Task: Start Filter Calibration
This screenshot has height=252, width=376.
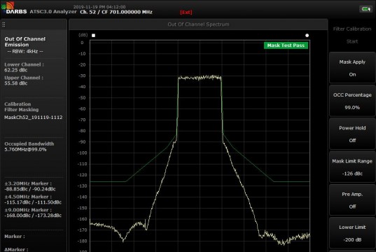Action: coord(352,35)
